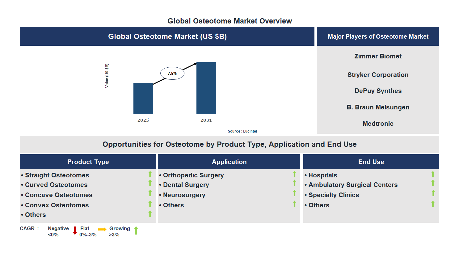Screen dimensions: 459x254
Task: Click the green growth arrow beside Straight Osteotomes
Action: point(150,175)
